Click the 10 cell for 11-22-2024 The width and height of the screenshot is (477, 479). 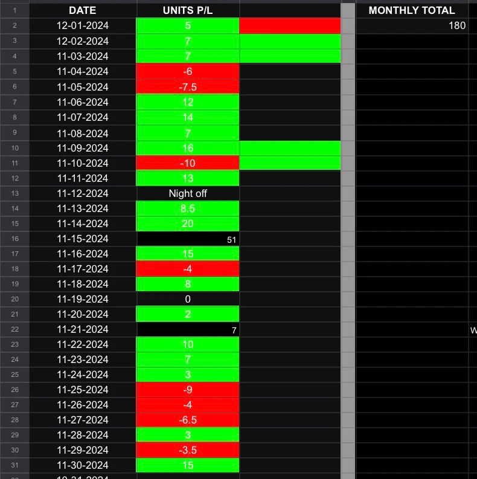(x=188, y=344)
